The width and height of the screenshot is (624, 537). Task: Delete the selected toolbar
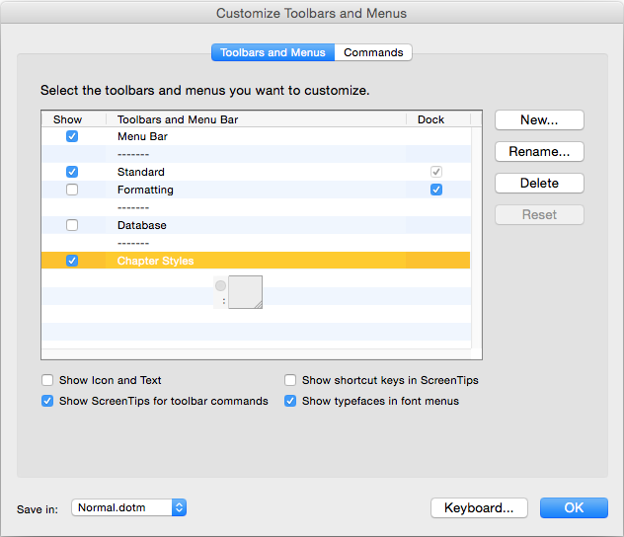(539, 183)
